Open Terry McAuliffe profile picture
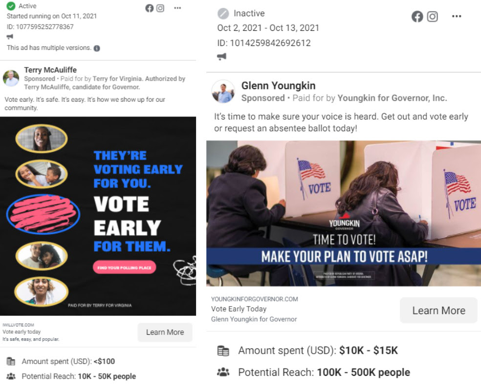This screenshot has height=390, width=481. tap(11, 78)
